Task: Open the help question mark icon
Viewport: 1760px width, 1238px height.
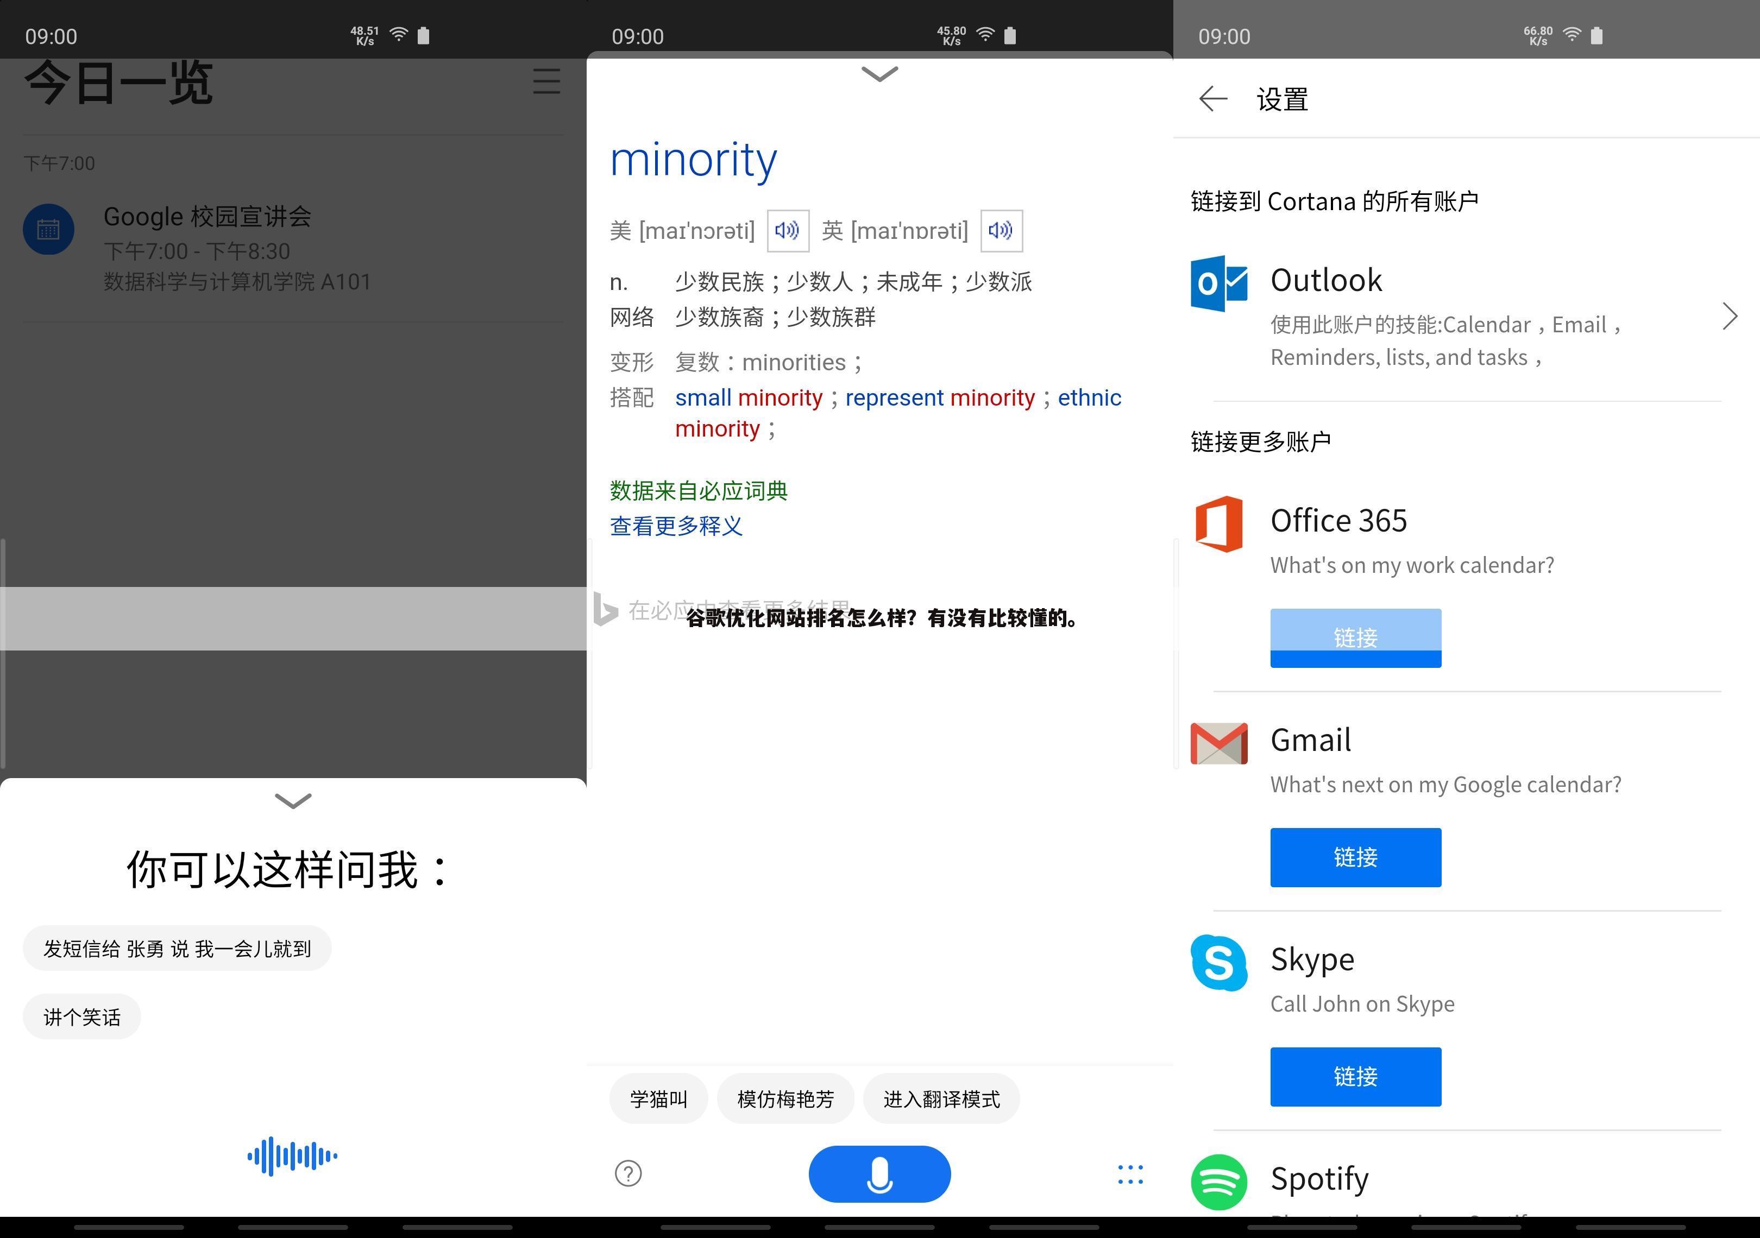Action: tap(628, 1173)
